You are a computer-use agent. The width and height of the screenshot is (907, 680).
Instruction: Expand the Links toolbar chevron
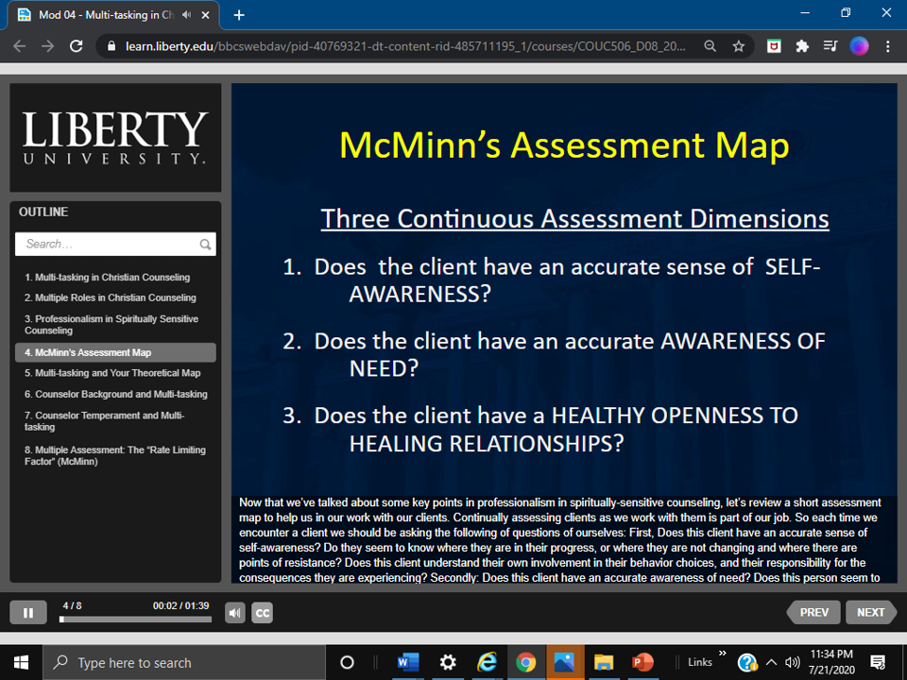723,654
